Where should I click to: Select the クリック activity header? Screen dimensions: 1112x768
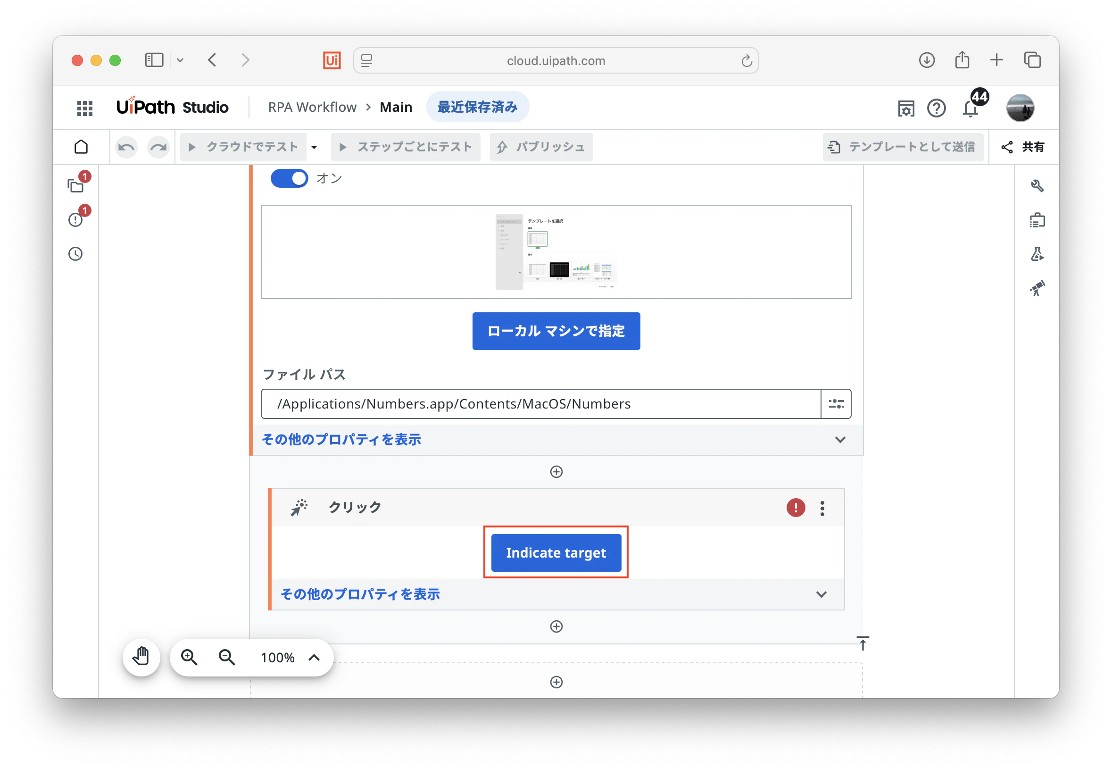(557, 508)
